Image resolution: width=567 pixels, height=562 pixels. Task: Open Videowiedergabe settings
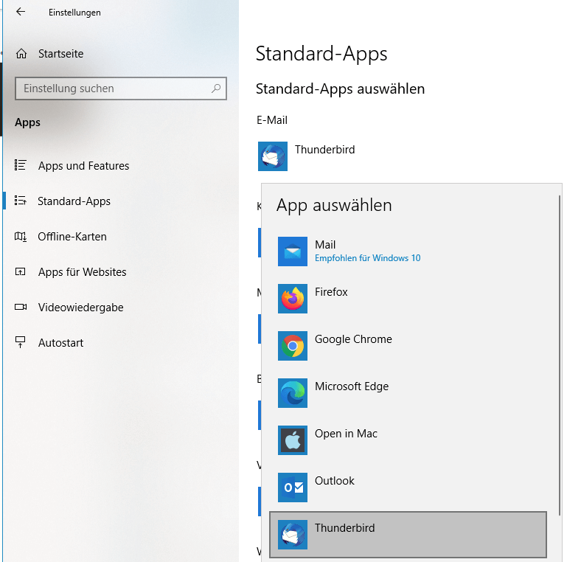coord(81,308)
